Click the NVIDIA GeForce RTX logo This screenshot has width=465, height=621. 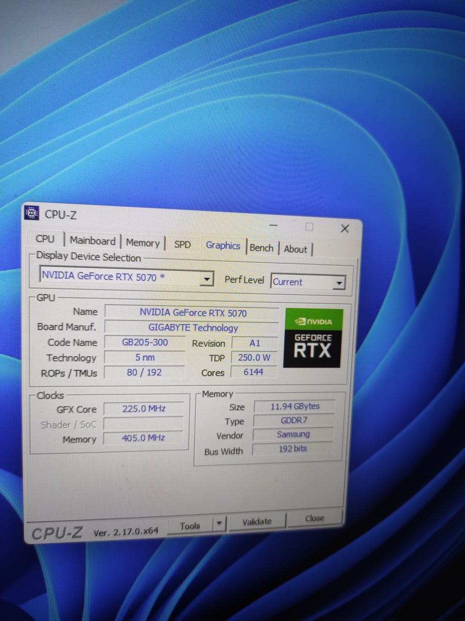point(313,337)
